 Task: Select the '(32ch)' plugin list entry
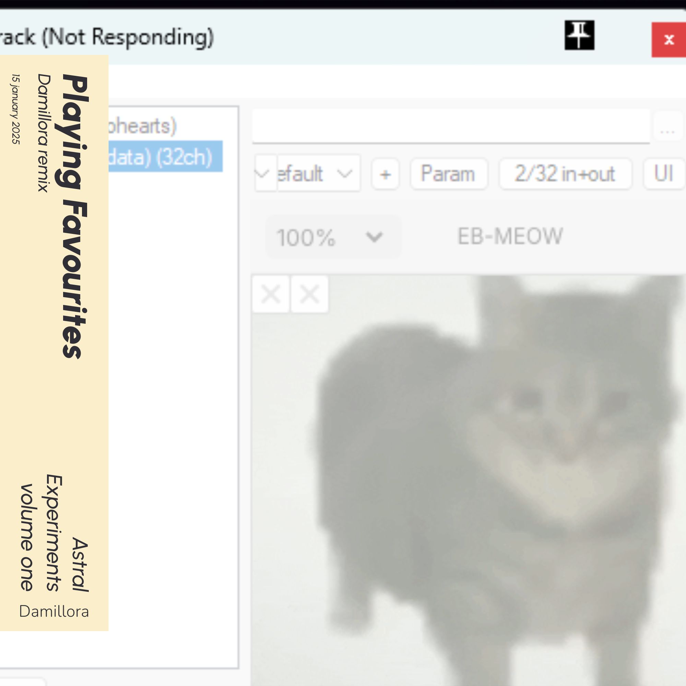(x=165, y=157)
